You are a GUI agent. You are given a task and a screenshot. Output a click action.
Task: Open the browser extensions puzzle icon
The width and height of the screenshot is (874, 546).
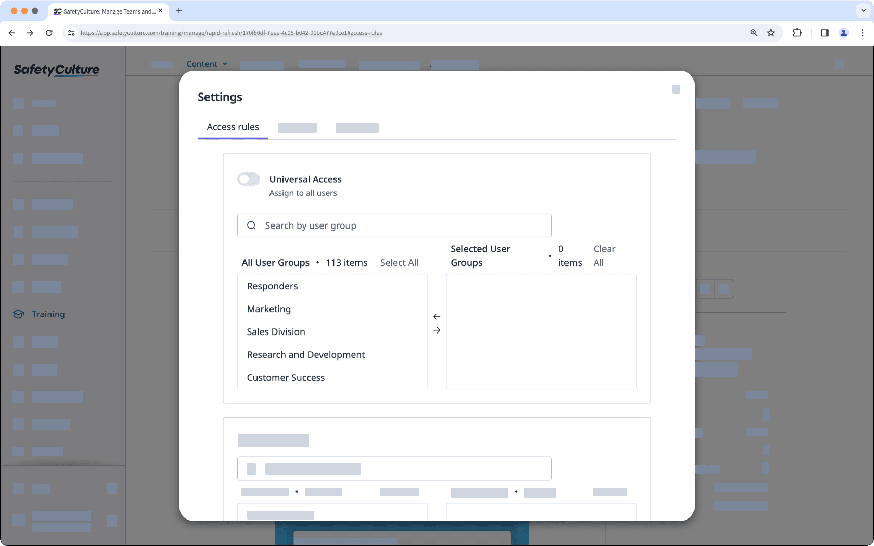click(797, 33)
